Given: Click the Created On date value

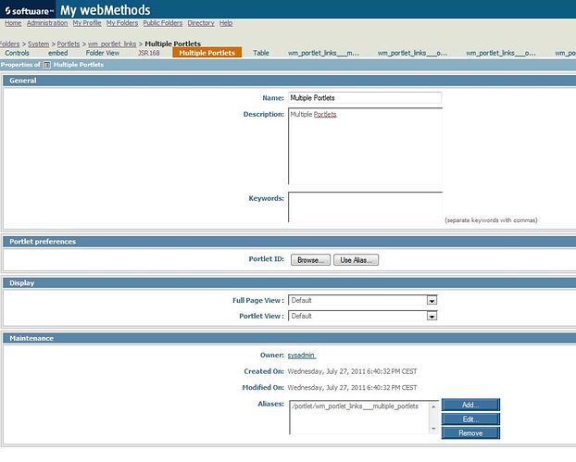Looking at the screenshot, I should tap(352, 371).
